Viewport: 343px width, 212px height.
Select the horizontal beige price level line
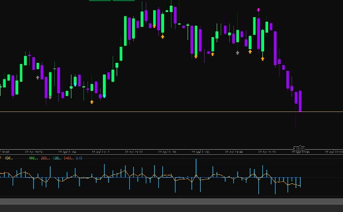click(x=171, y=111)
